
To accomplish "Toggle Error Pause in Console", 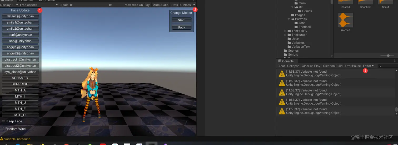I will 353,66.
